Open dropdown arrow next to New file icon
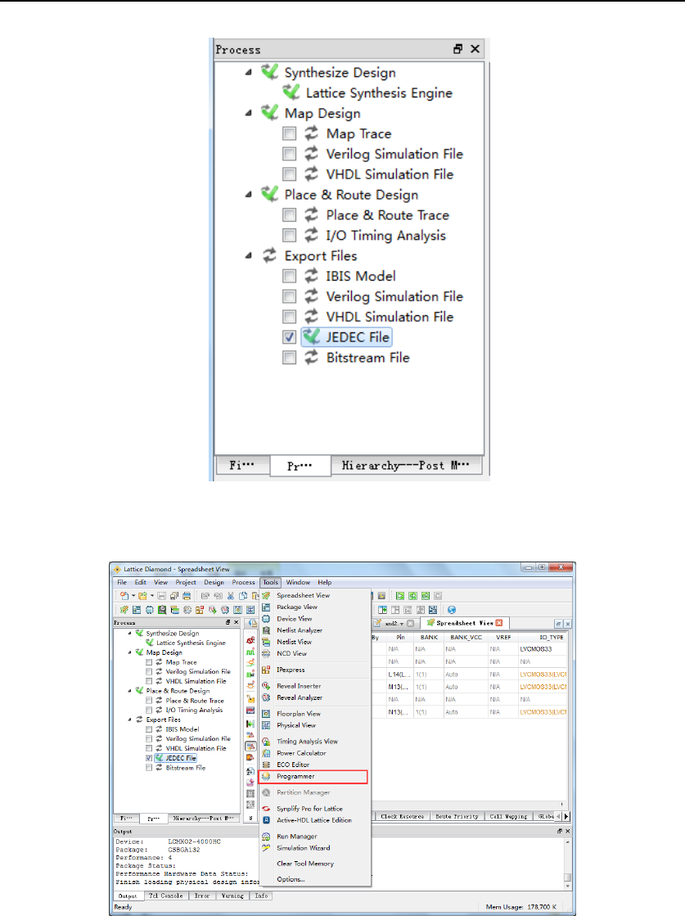This screenshot has height=916, width=685. point(133,596)
